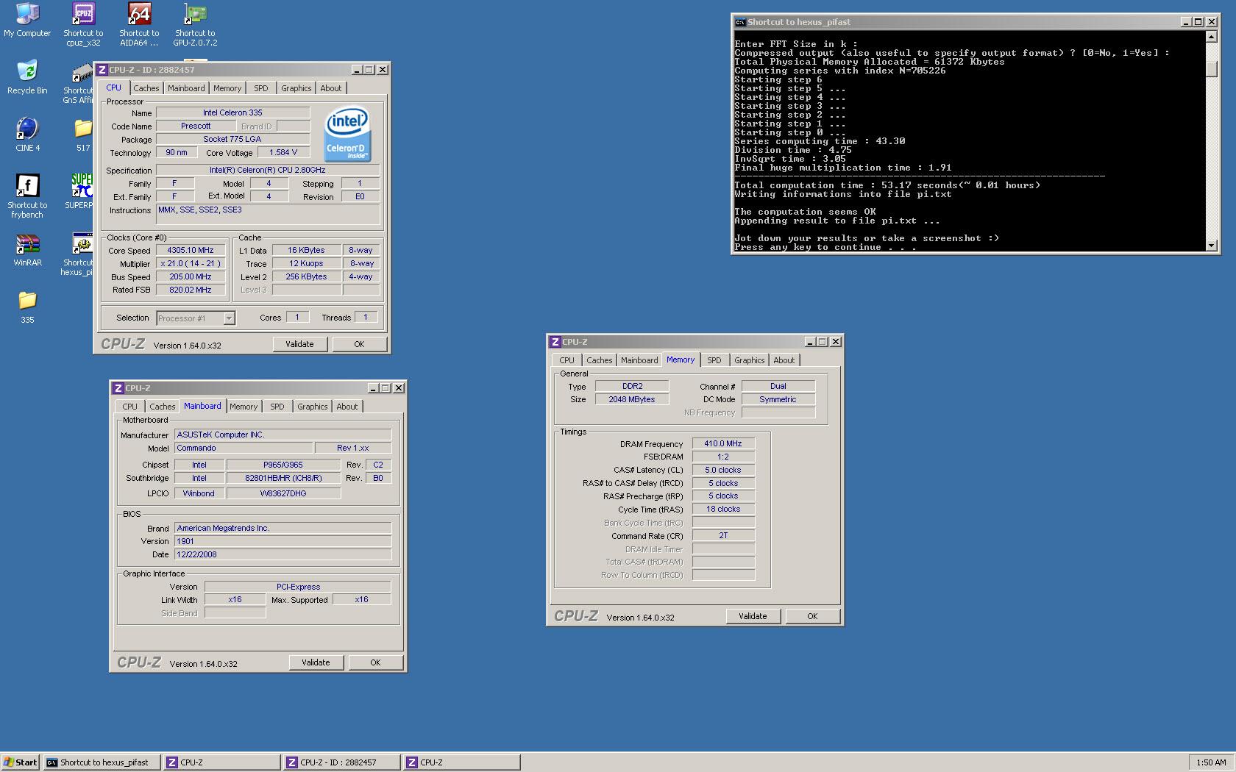
Task: Click DRAM Frequency value 410.0 MHz
Action: [x=723, y=444]
